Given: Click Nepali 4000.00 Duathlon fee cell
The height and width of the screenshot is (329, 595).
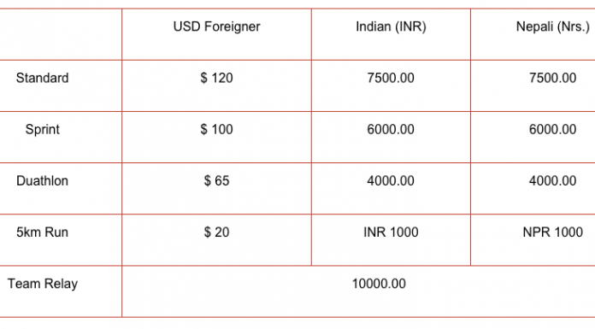Looking at the screenshot, I should 552,180.
